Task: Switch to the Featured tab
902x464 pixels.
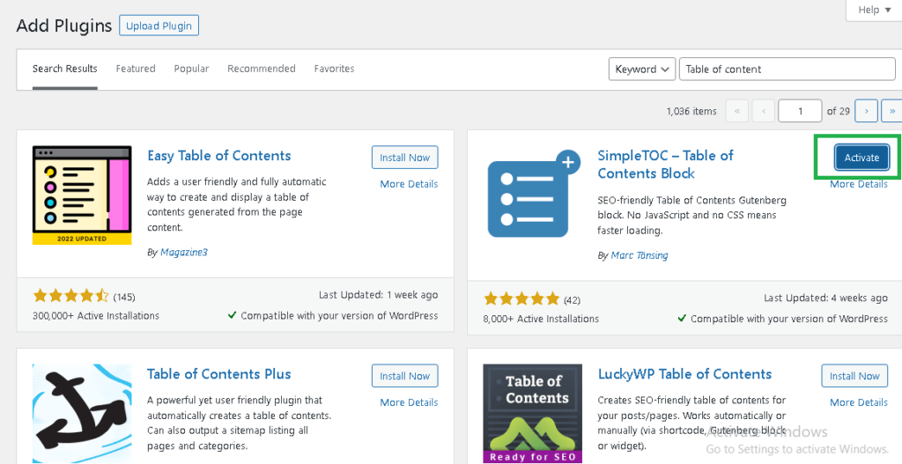Action: [136, 69]
